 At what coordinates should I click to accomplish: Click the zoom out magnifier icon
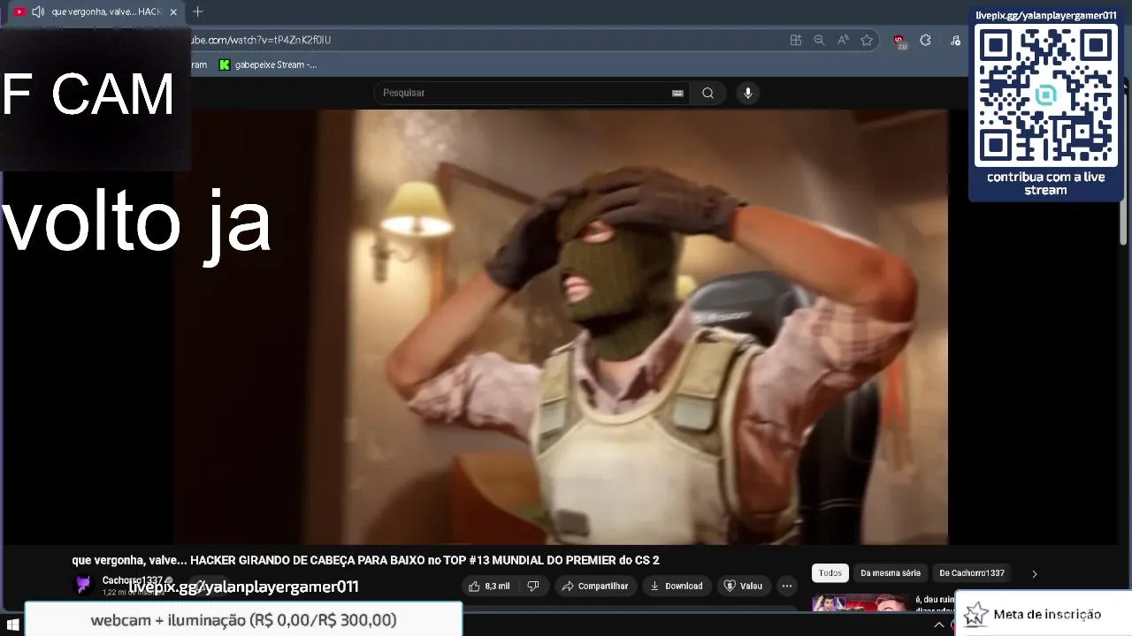click(x=819, y=40)
